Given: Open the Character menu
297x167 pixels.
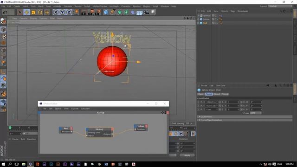Looking at the screenshot, I should [126, 6].
